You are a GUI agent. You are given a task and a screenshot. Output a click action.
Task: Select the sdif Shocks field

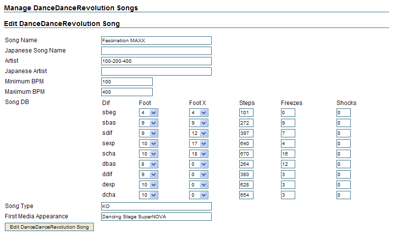click(x=343, y=133)
